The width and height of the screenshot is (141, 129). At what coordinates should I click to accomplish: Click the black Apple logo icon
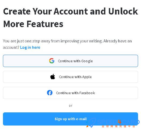(x=53, y=77)
